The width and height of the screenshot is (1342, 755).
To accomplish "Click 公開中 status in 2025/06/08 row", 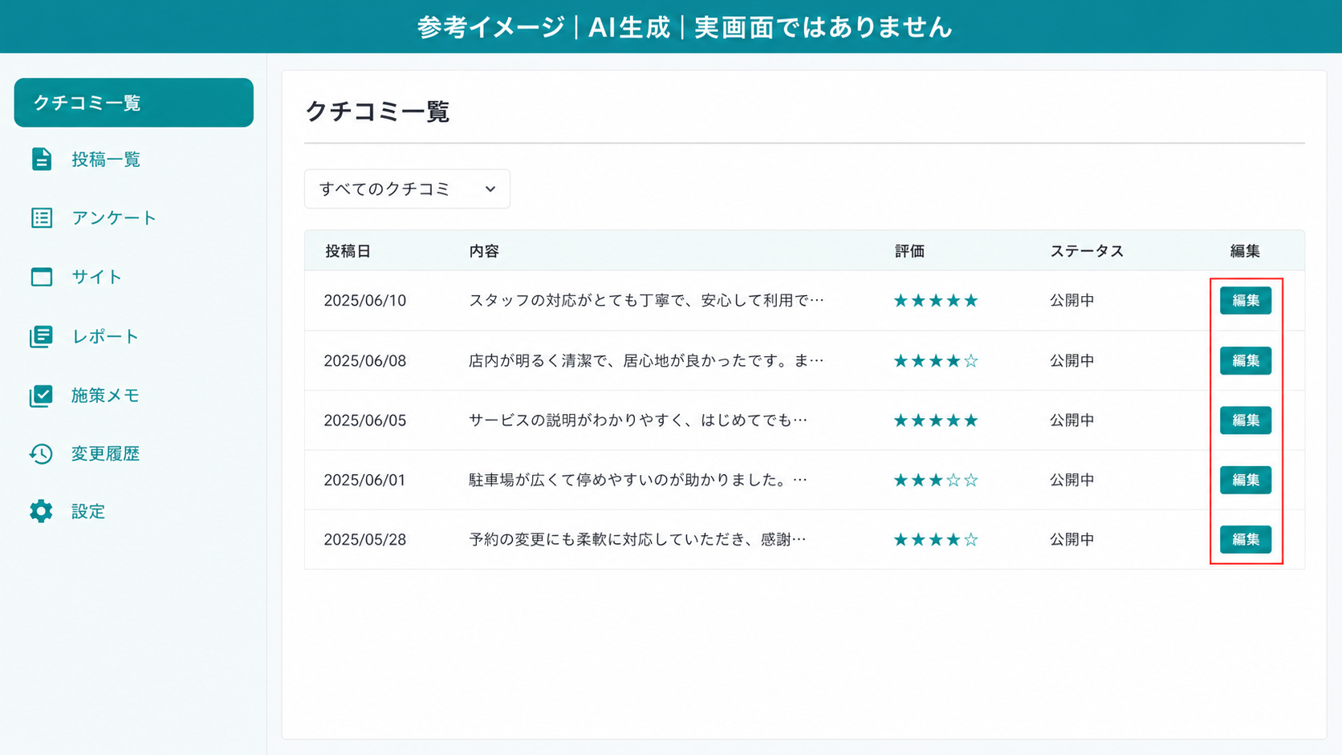I will tap(1072, 360).
